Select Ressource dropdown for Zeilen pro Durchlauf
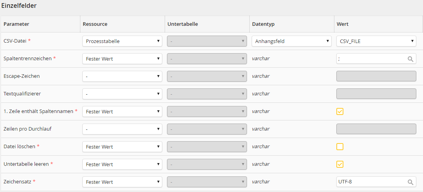Screen dimensions: 423x192 point(122,129)
